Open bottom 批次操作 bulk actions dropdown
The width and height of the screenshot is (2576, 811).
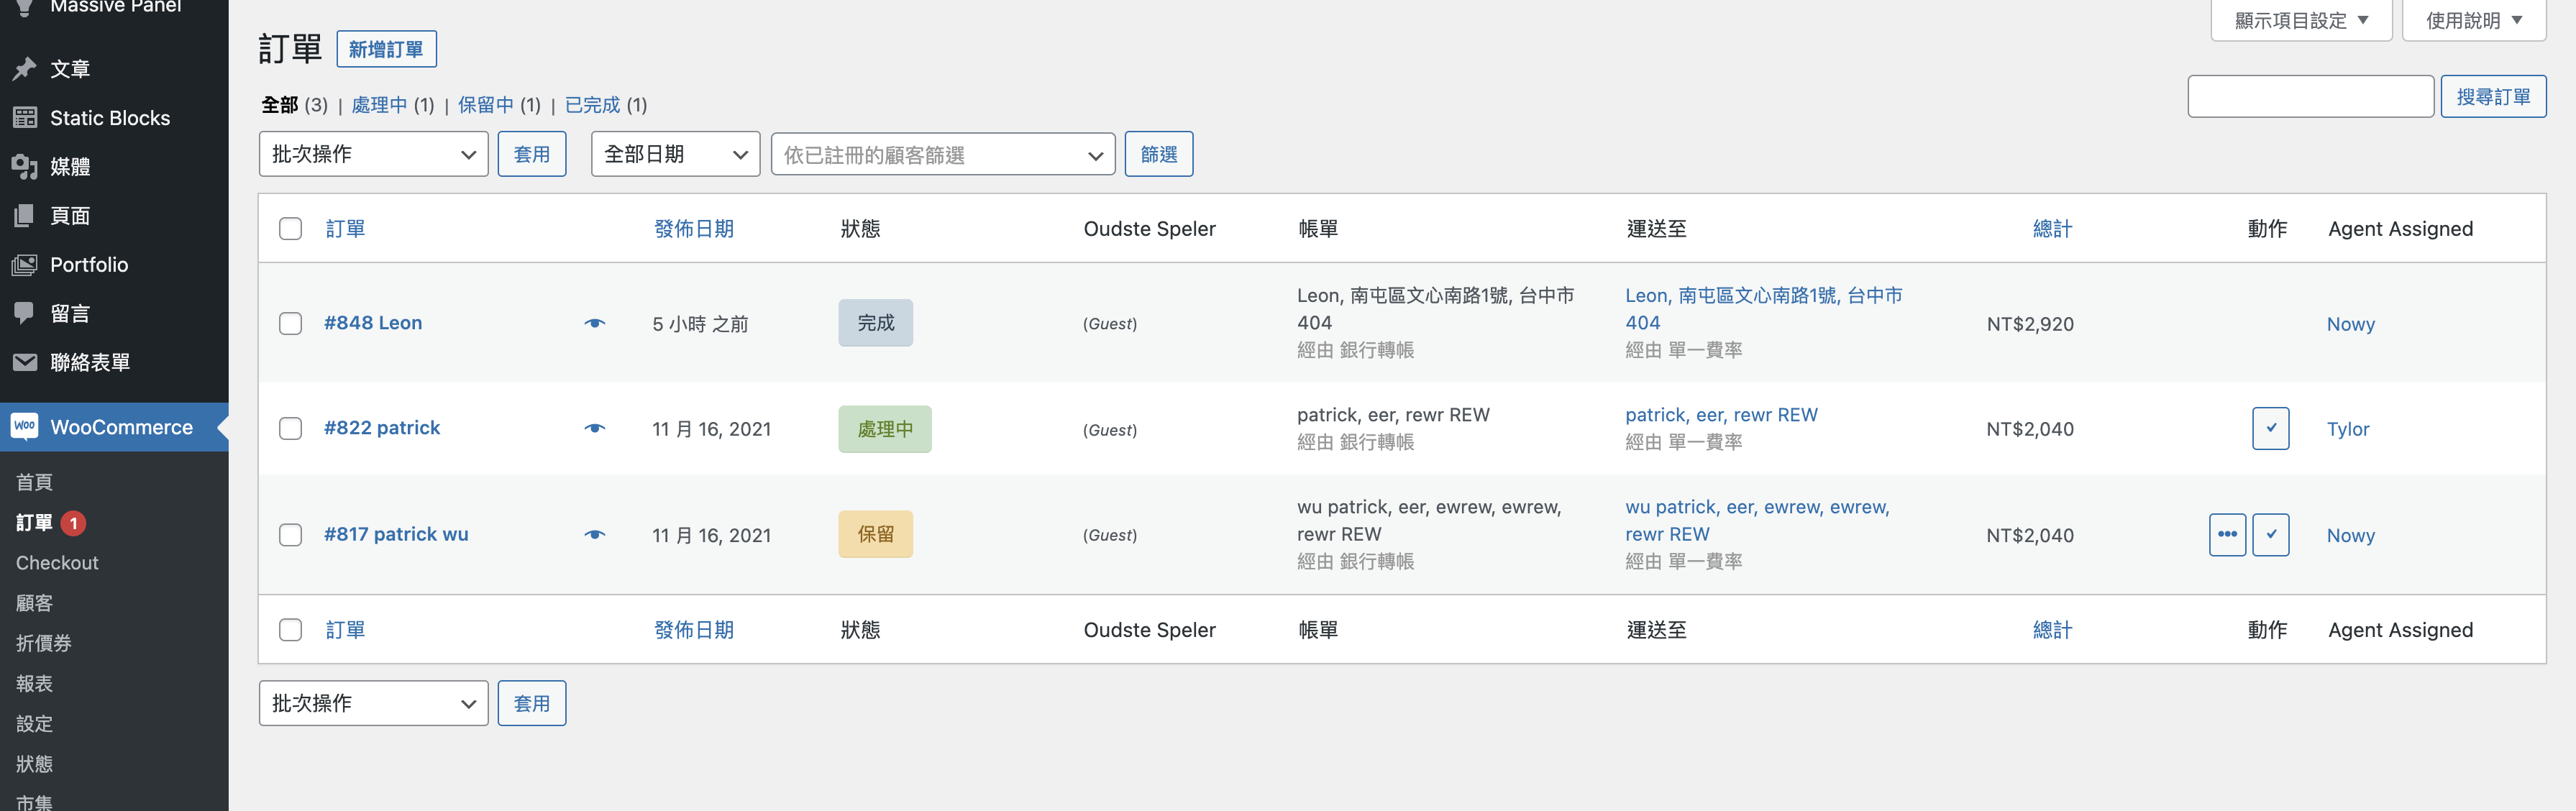click(373, 703)
